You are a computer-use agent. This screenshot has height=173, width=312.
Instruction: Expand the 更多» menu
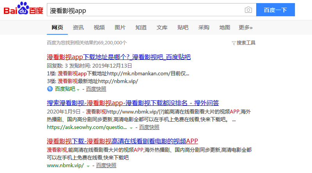[x=246, y=27]
